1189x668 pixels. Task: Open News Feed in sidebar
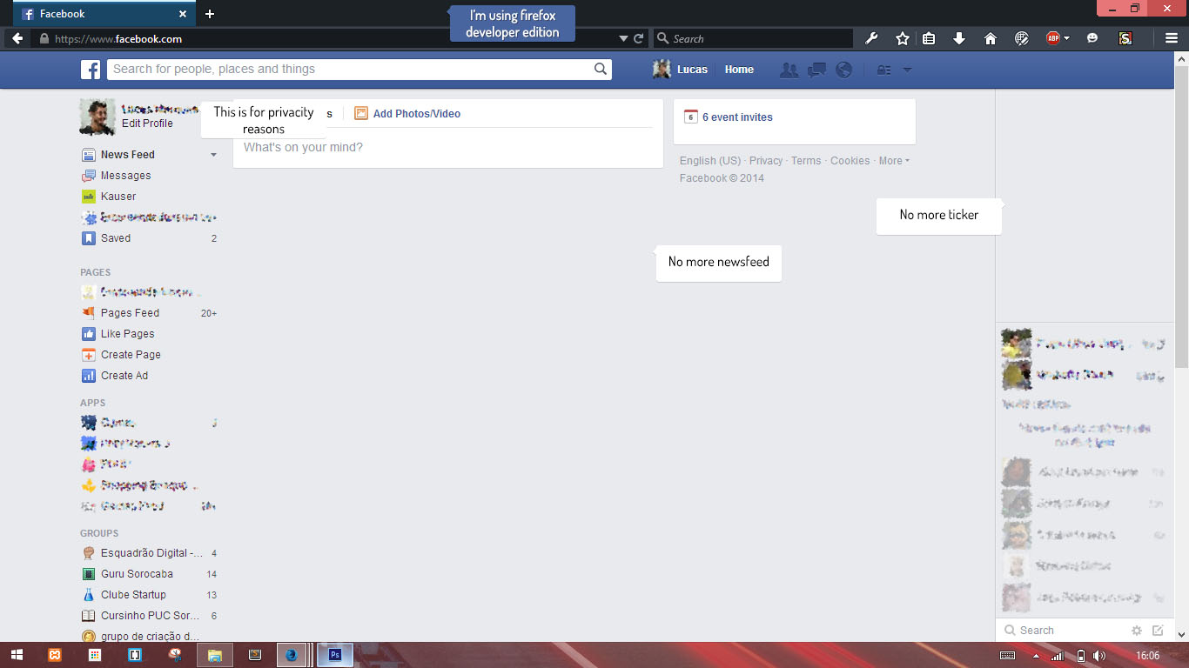point(127,155)
